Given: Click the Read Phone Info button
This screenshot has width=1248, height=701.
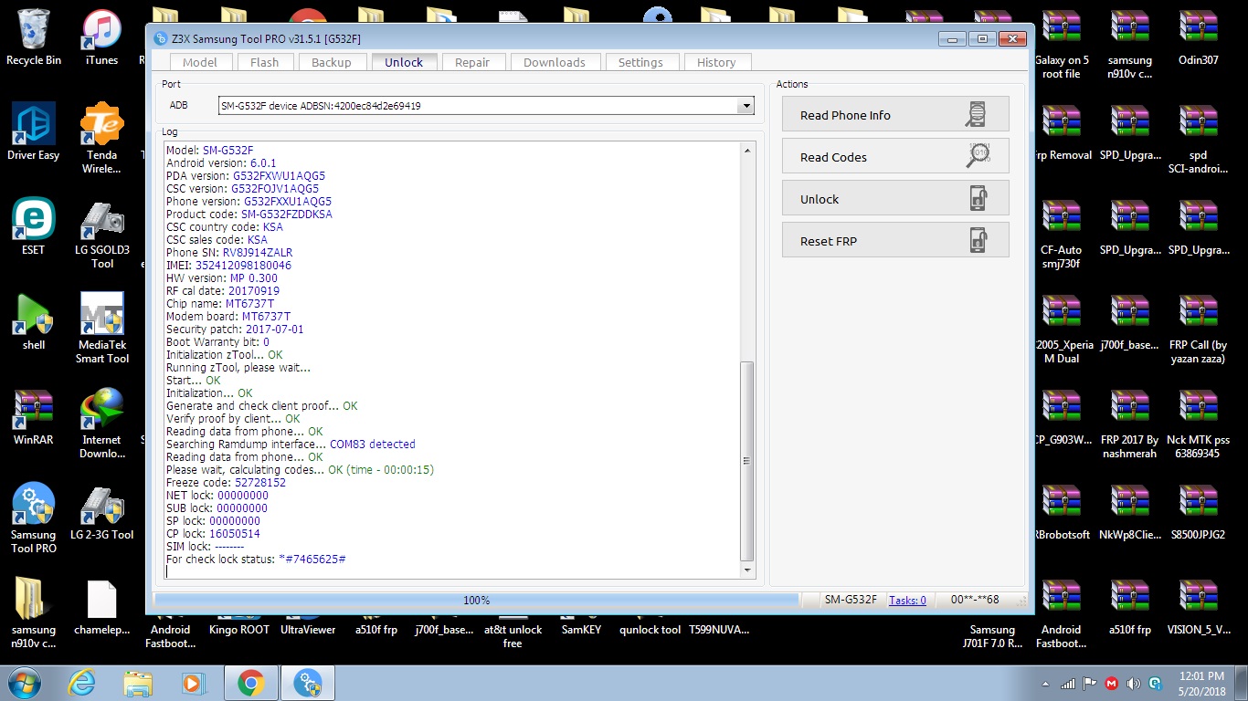Looking at the screenshot, I should pyautogui.click(x=895, y=115).
